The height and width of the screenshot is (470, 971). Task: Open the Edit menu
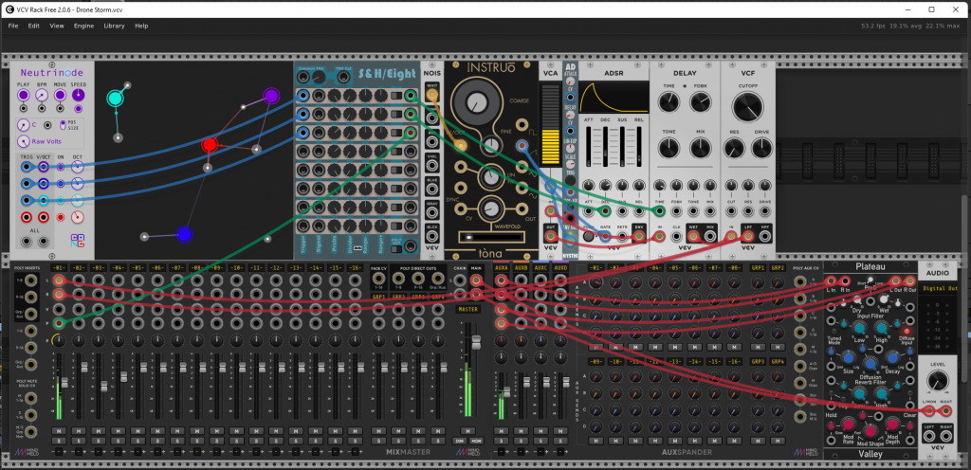[33, 26]
